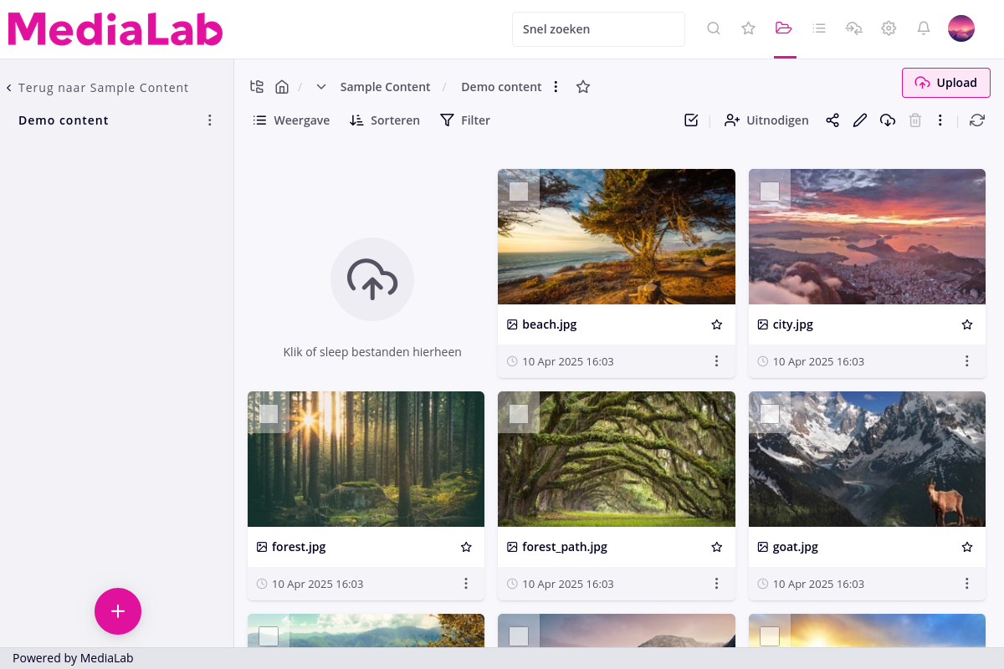Favorite goat.jpg with its star icon
The image size is (1004, 669).
pos(967,547)
